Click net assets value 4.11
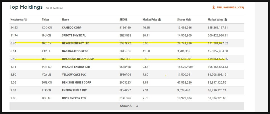 (x=13, y=67)
